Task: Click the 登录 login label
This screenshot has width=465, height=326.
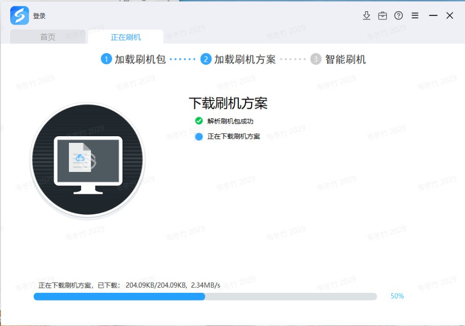Action: (x=39, y=15)
